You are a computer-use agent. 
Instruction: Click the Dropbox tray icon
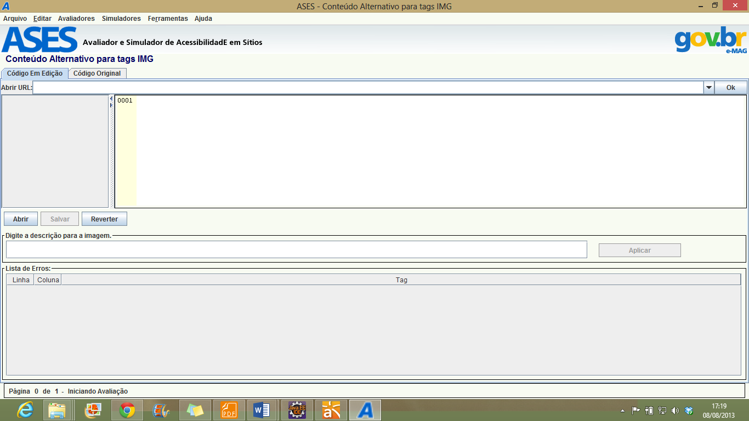pos(689,410)
